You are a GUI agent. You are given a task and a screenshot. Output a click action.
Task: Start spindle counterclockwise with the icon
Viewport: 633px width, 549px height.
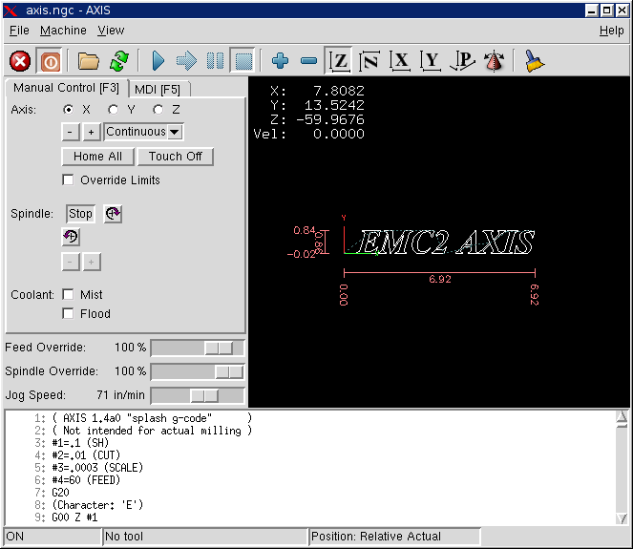pyautogui.click(x=71, y=237)
